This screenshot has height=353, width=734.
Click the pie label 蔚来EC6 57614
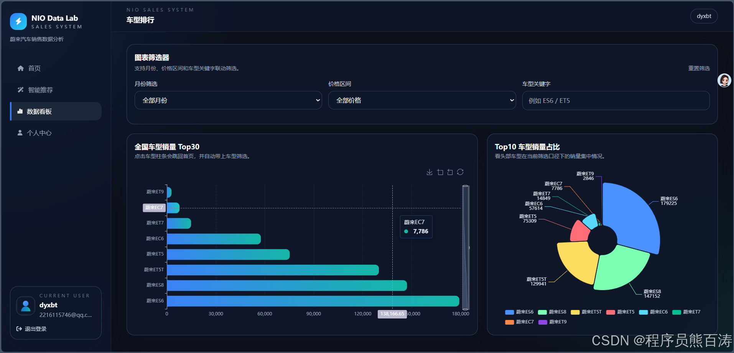tap(534, 206)
